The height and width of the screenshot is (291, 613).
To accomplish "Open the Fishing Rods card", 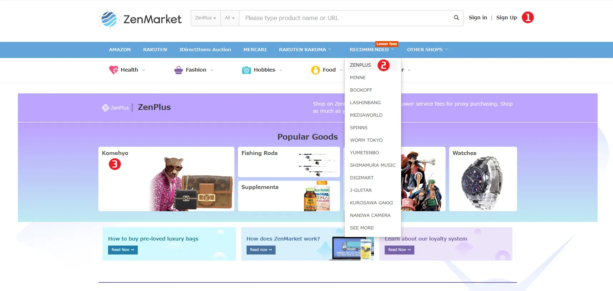I will 289,162.
